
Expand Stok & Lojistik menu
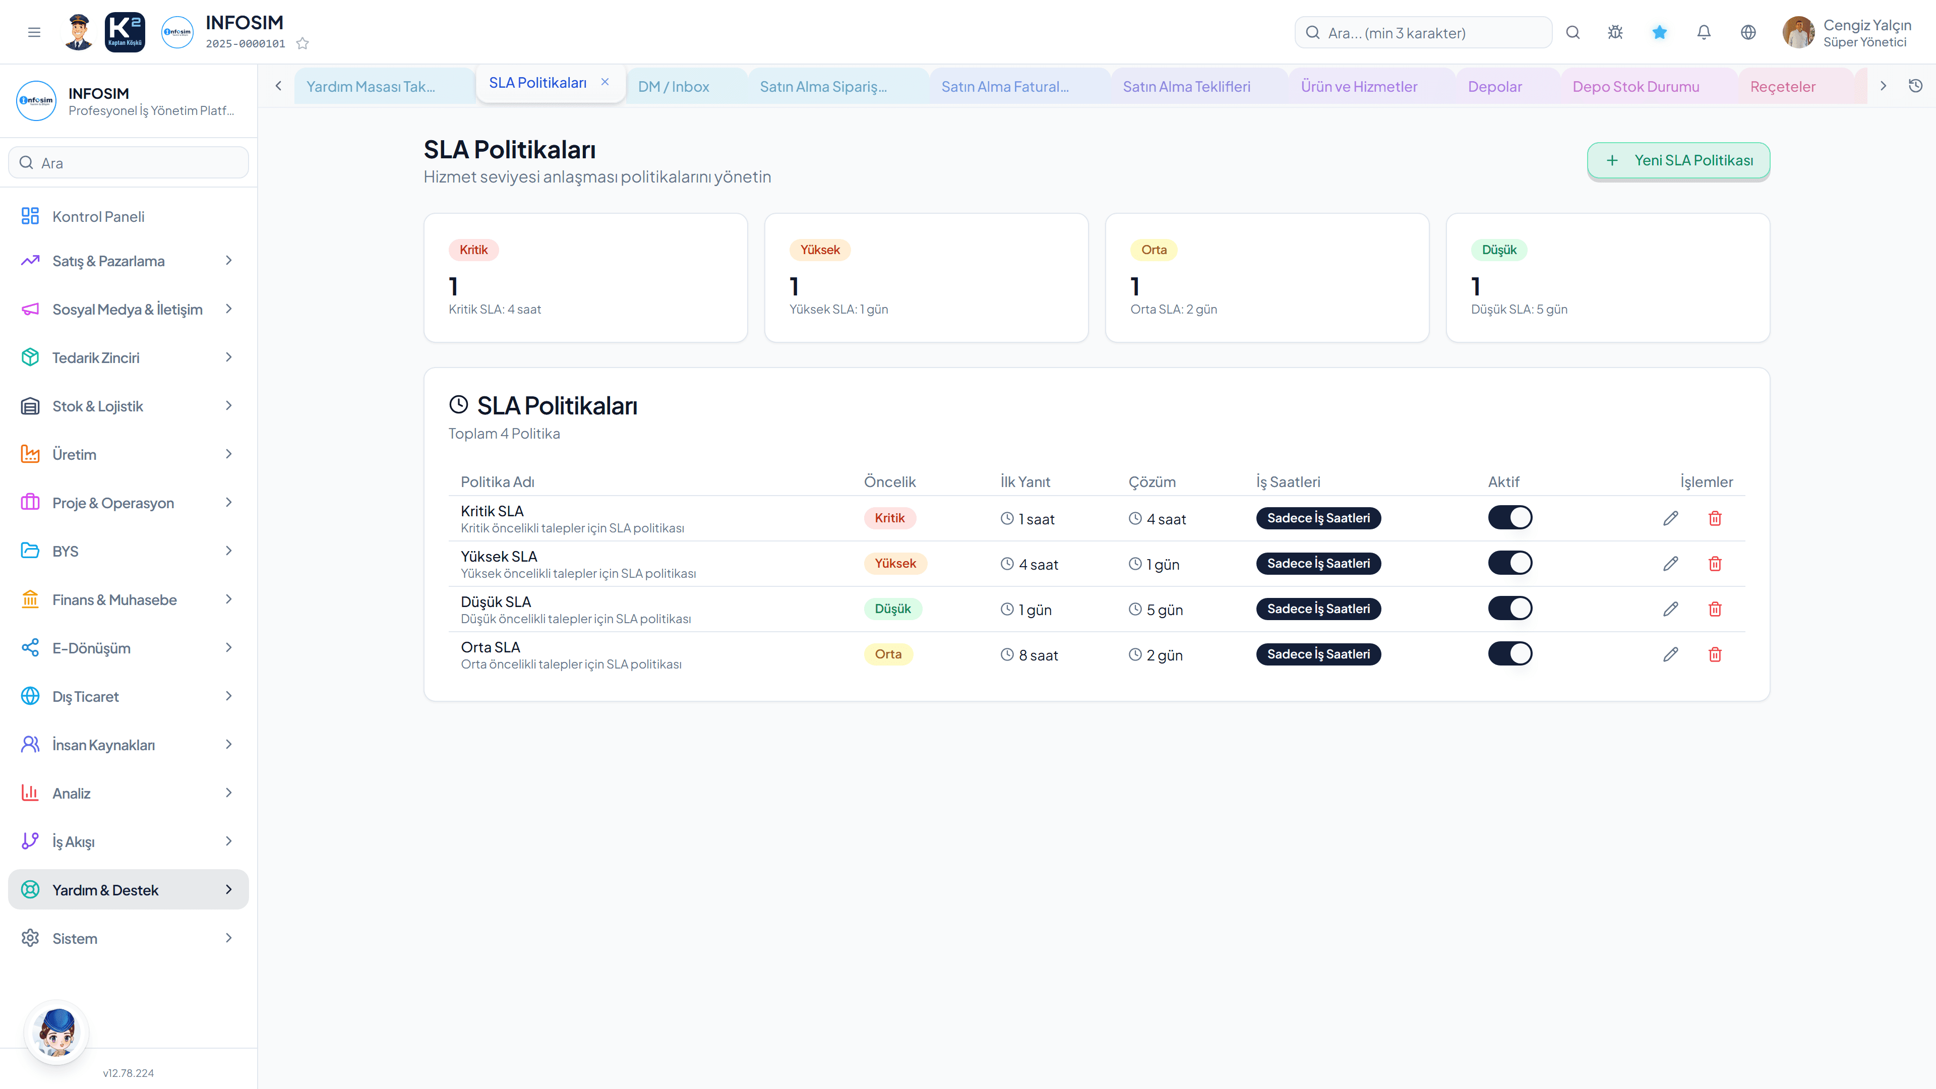click(x=128, y=406)
